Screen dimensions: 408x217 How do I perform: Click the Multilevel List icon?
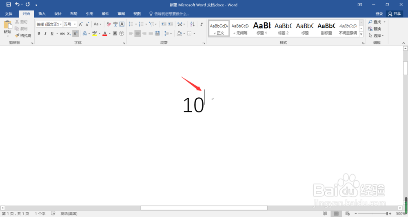[x=152, y=24]
